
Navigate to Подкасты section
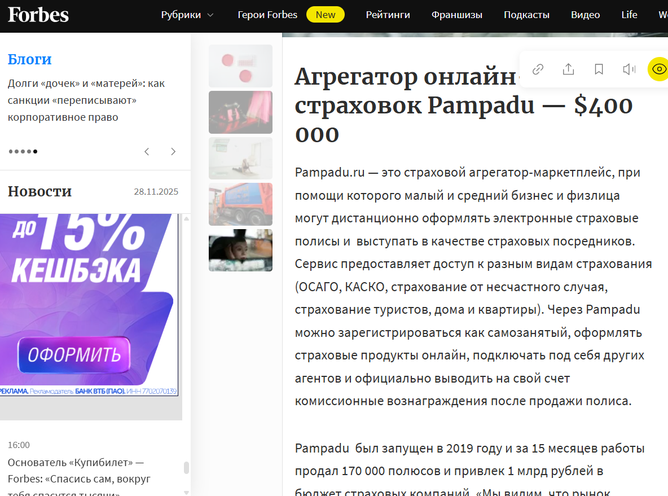coord(526,15)
